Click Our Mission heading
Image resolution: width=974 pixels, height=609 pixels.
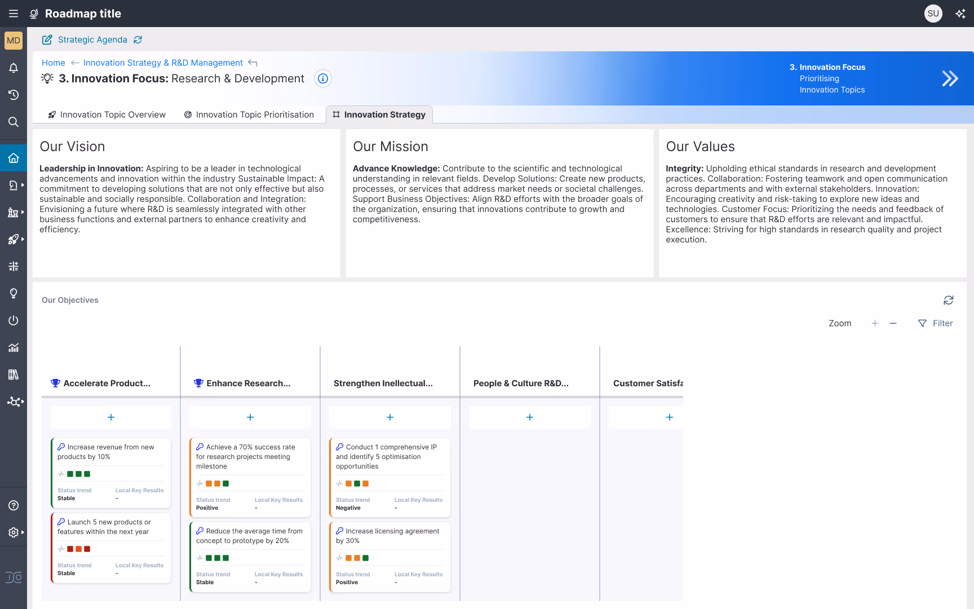point(391,147)
